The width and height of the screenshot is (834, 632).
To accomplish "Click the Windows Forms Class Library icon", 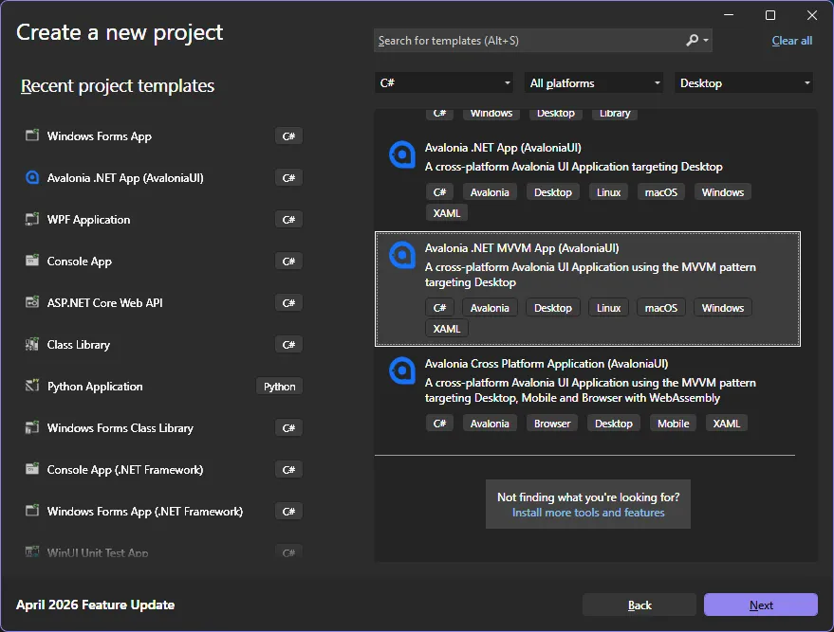I will tap(32, 427).
